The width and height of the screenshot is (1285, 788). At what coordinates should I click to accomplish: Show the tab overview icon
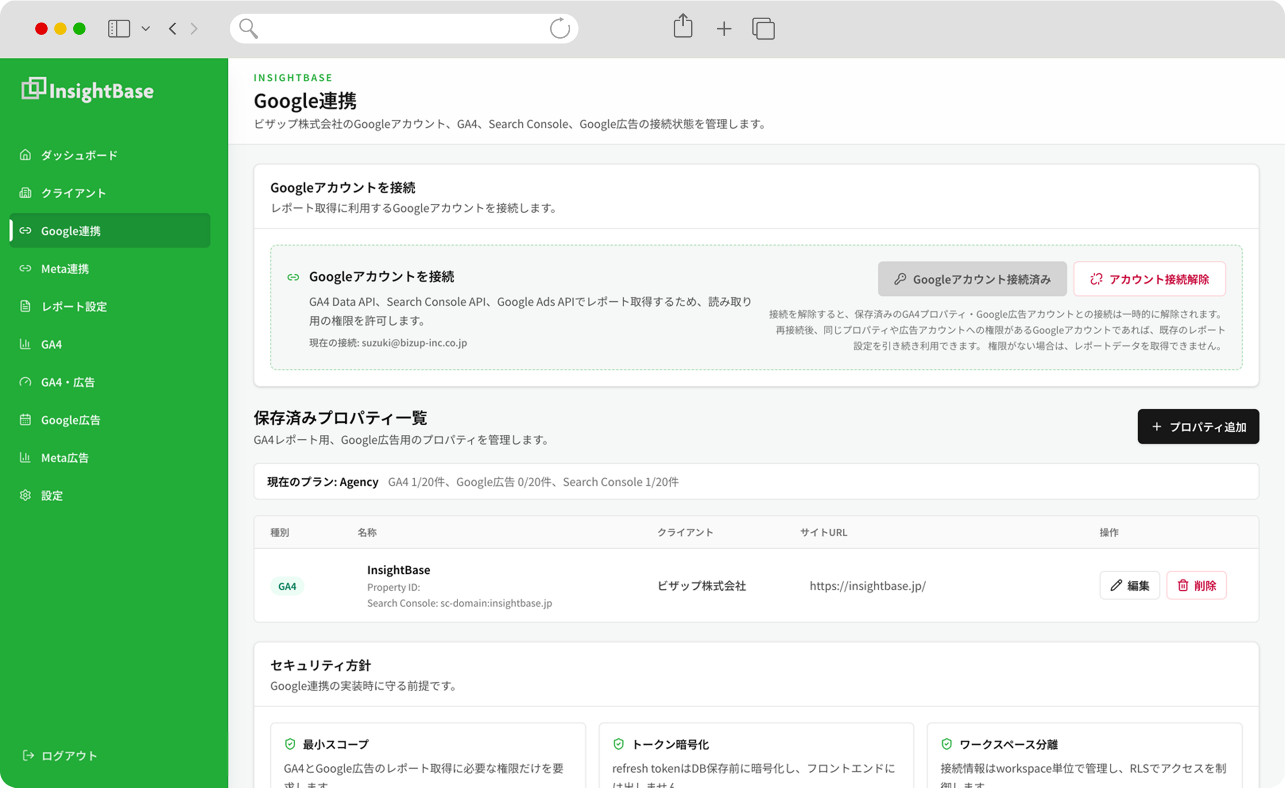coord(763,29)
